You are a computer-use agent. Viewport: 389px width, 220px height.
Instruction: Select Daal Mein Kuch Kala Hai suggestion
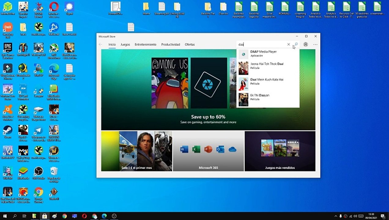pyautogui.click(x=268, y=83)
